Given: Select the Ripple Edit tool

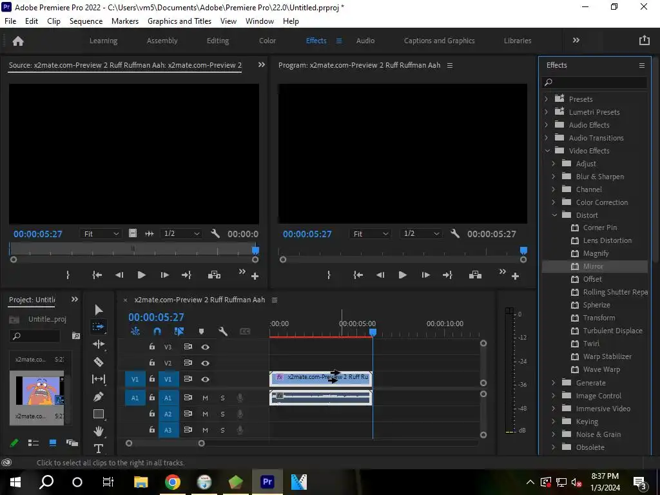Looking at the screenshot, I should coord(99,344).
